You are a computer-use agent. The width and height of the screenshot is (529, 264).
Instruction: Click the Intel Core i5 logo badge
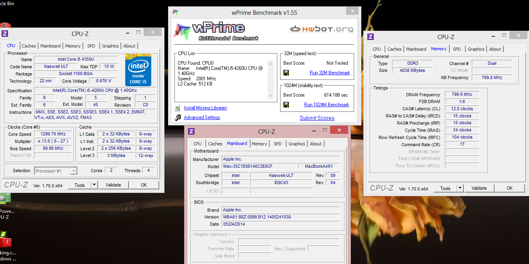pos(138,70)
